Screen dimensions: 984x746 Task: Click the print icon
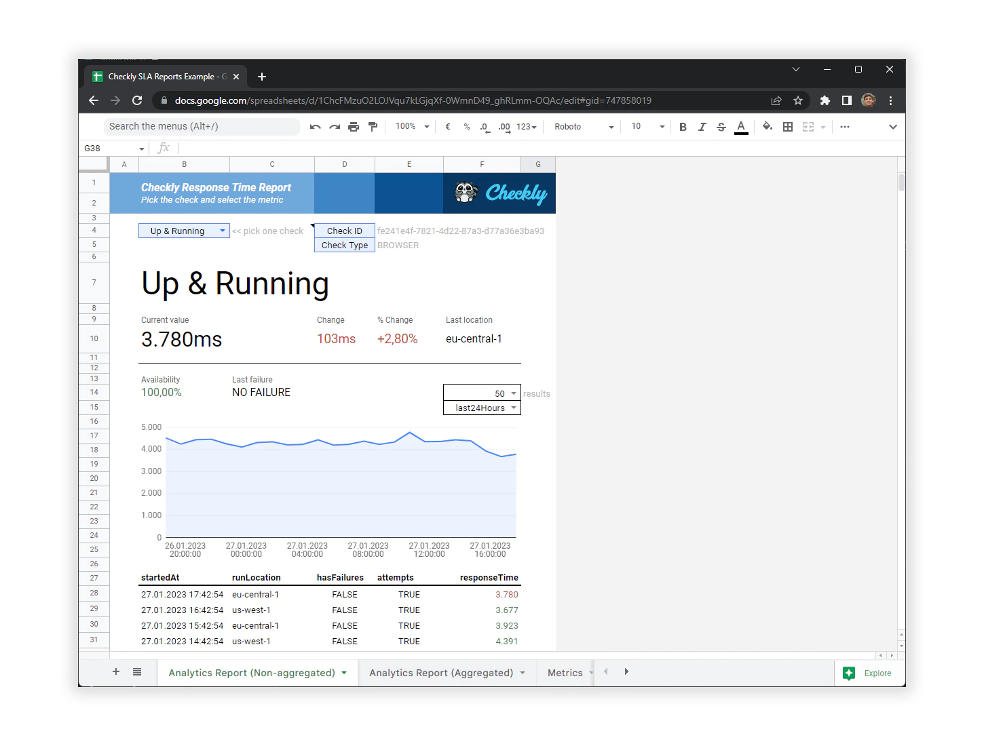(354, 126)
